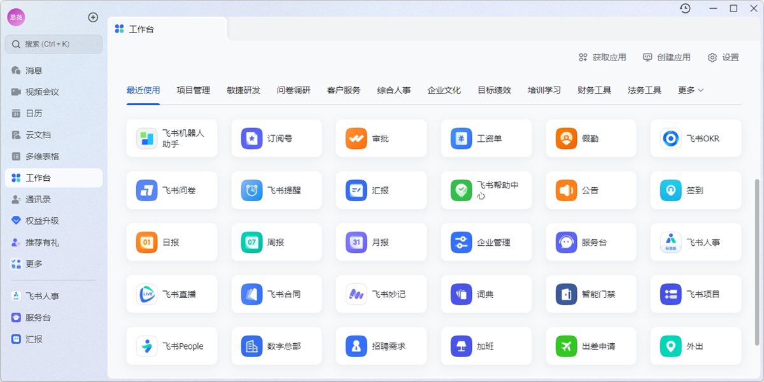Click the 获取应用 button
Screen dimensions: 764x382
602,57
